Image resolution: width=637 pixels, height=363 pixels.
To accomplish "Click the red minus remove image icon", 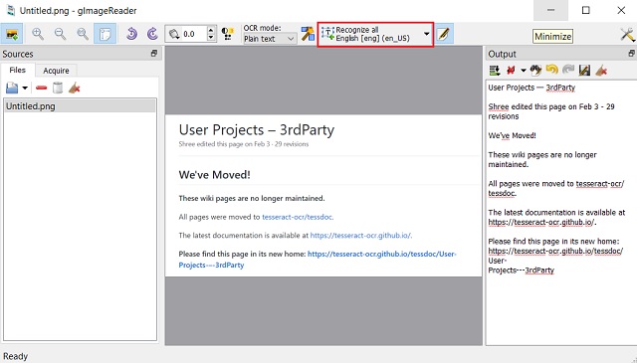I will coord(42,88).
